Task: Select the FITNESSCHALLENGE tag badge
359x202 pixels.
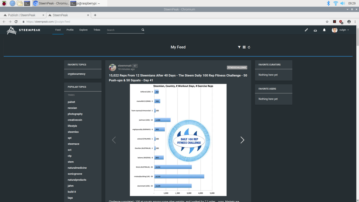Action: click(x=237, y=67)
